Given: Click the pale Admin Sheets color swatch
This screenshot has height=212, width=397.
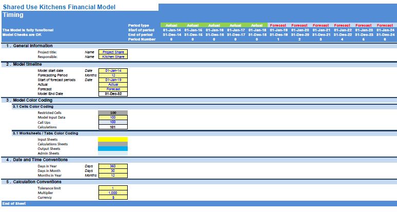Looking at the screenshot, I should 113,153.
